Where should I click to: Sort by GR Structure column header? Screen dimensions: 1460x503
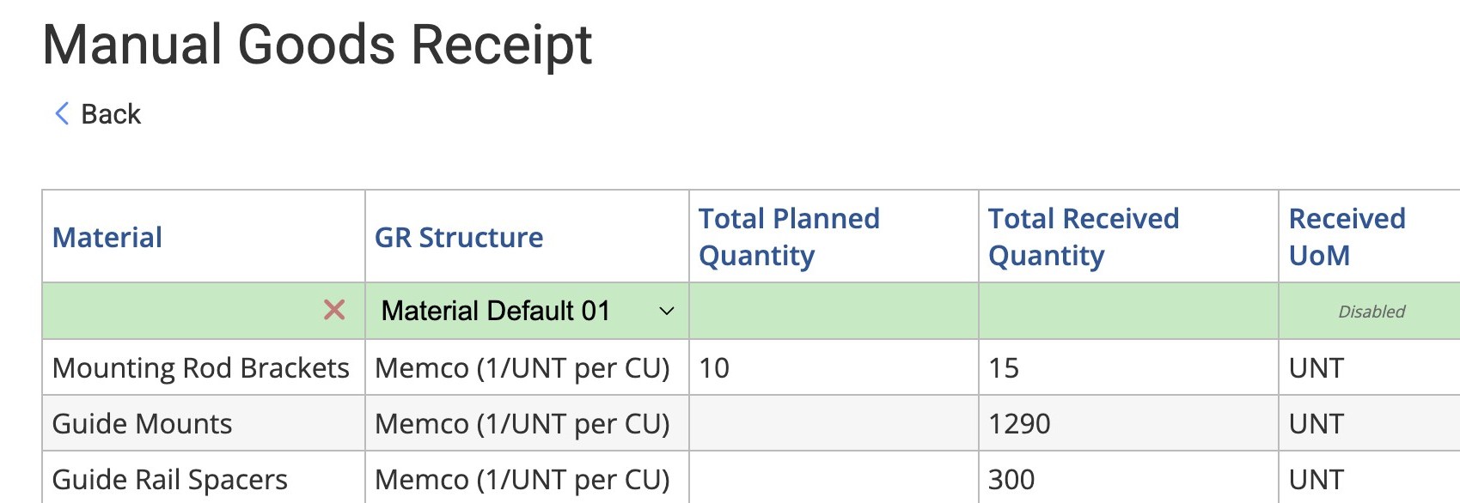point(459,237)
